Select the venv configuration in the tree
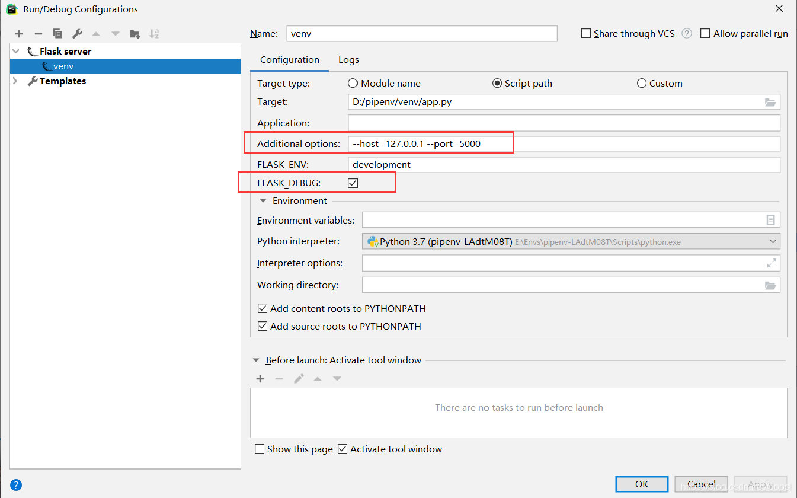This screenshot has width=797, height=498. [x=125, y=66]
